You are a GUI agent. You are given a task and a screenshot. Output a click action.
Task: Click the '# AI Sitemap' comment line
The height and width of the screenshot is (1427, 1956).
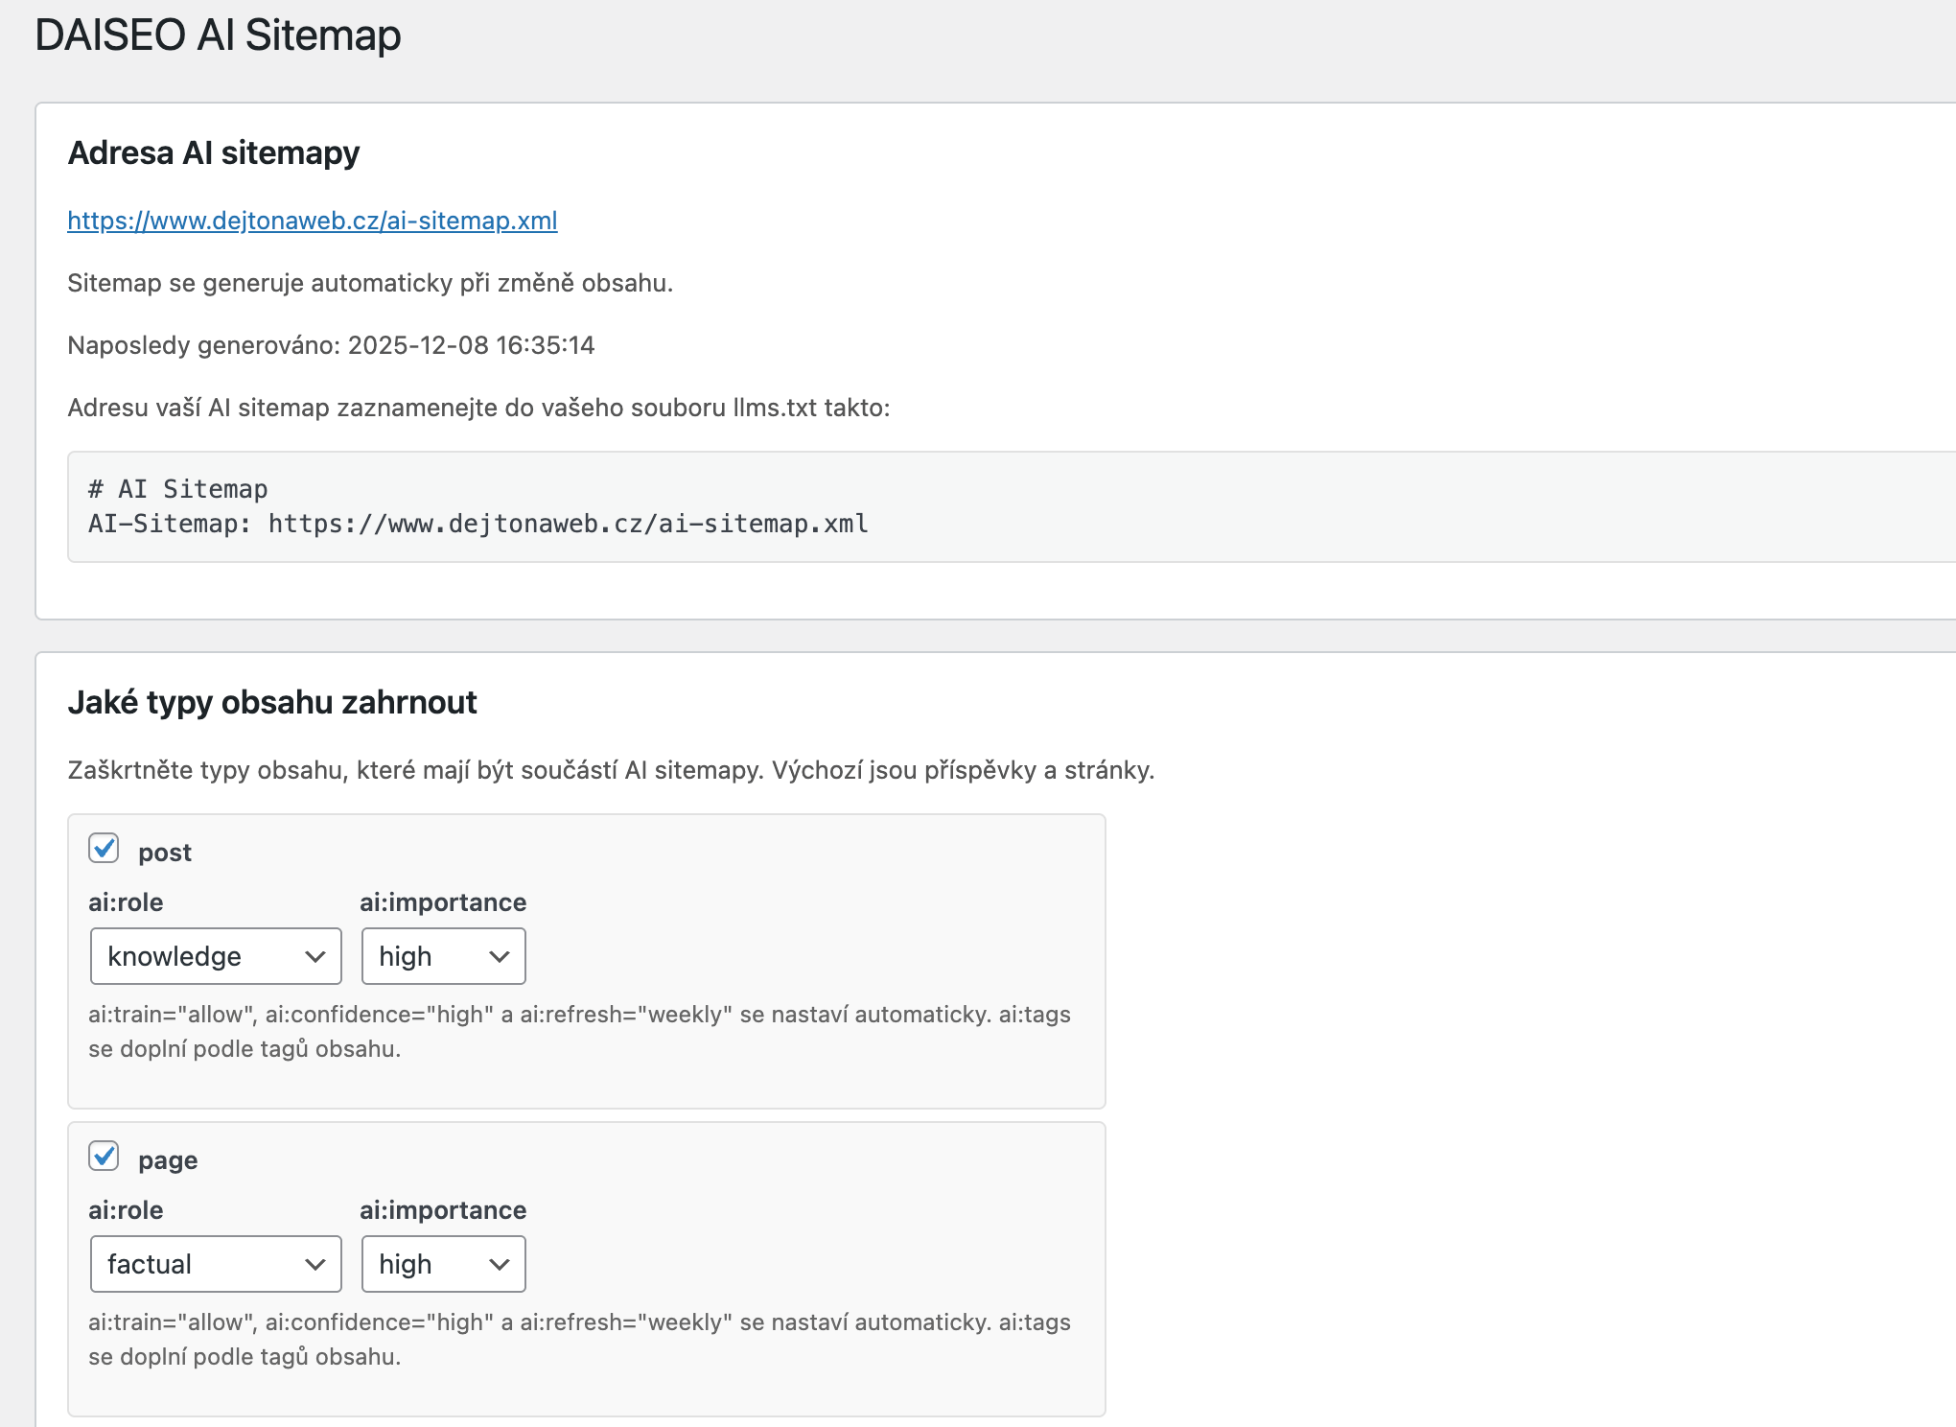177,489
